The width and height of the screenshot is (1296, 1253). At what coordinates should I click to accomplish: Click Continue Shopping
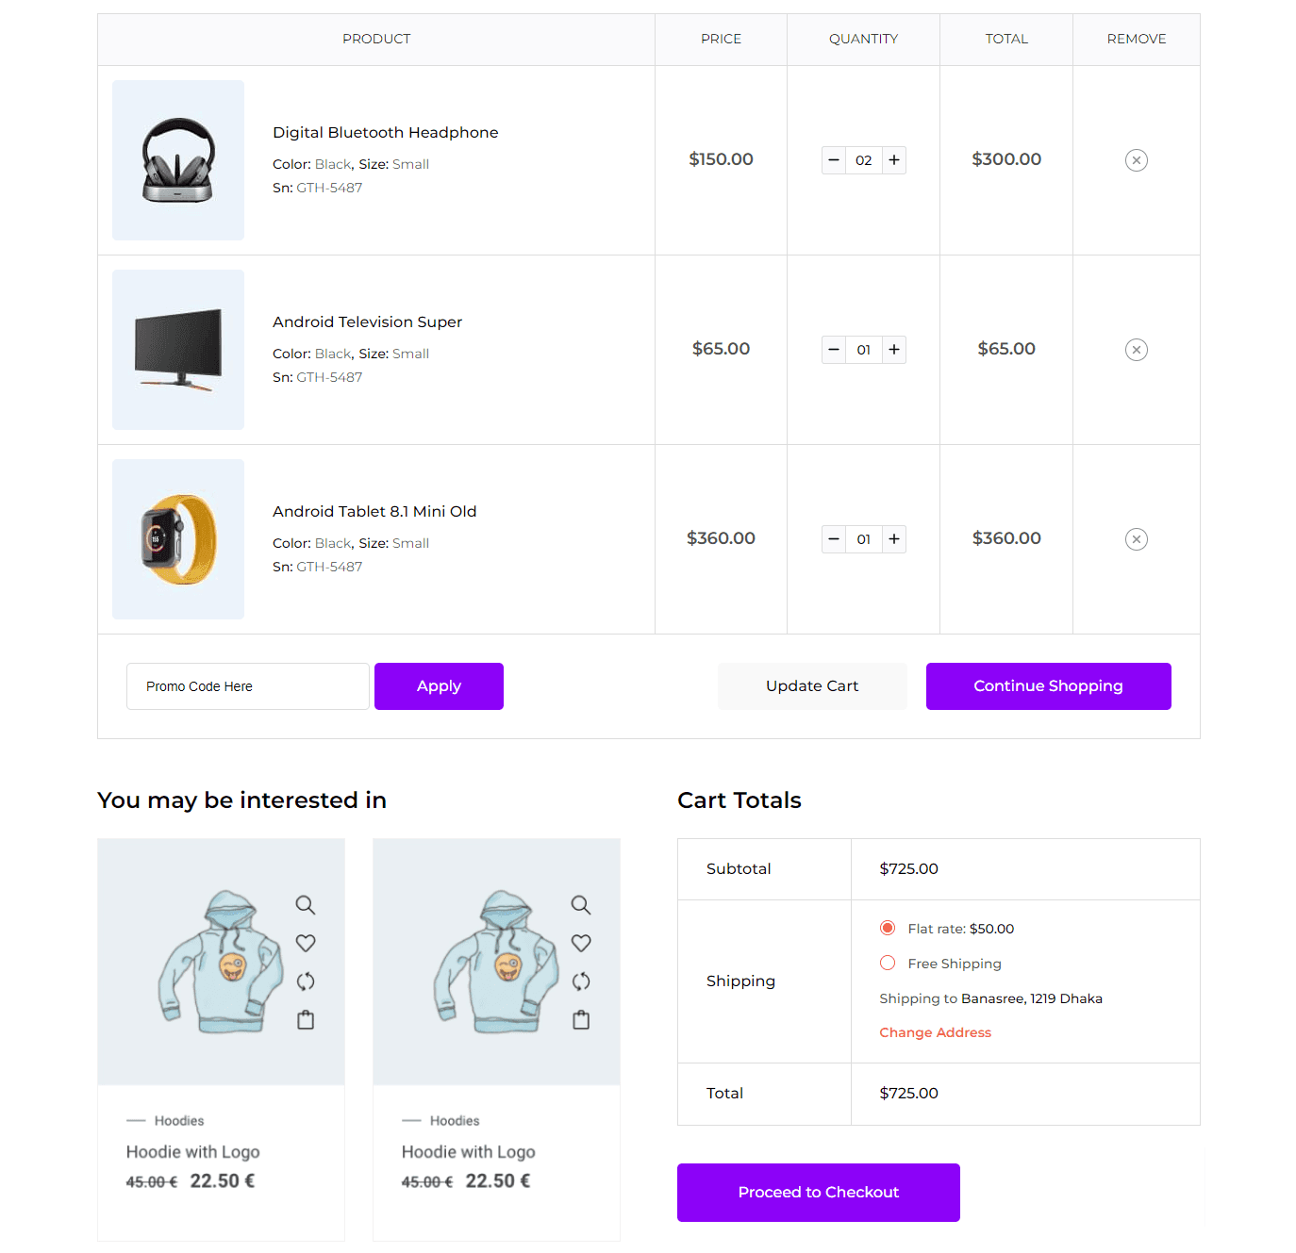(x=1048, y=685)
